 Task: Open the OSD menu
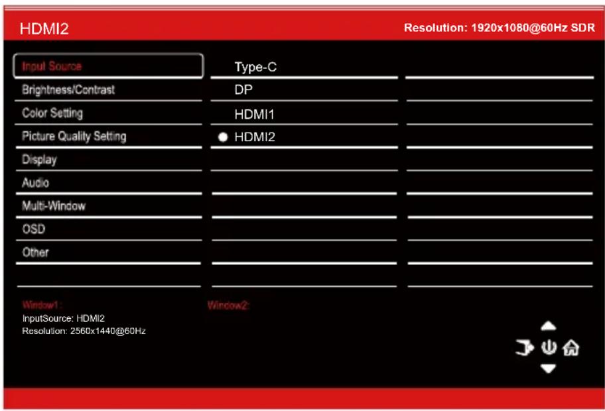point(108,229)
